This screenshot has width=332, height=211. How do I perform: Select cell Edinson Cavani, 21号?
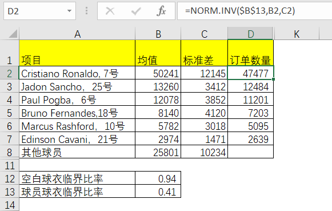point(77,138)
